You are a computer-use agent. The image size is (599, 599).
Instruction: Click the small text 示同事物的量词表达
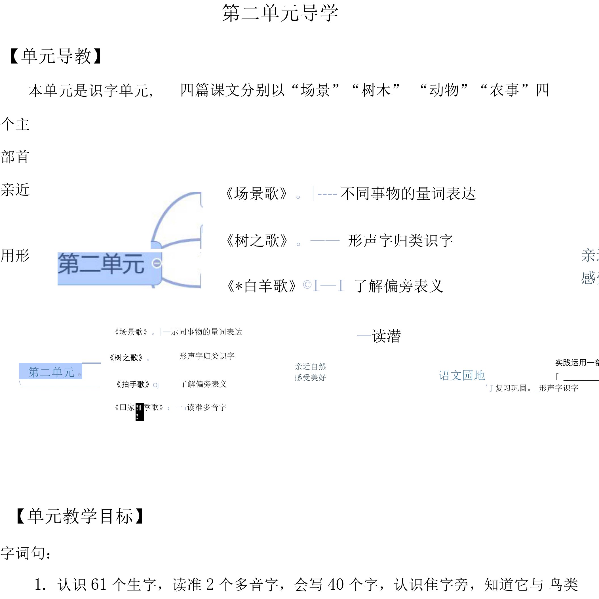tap(206, 332)
